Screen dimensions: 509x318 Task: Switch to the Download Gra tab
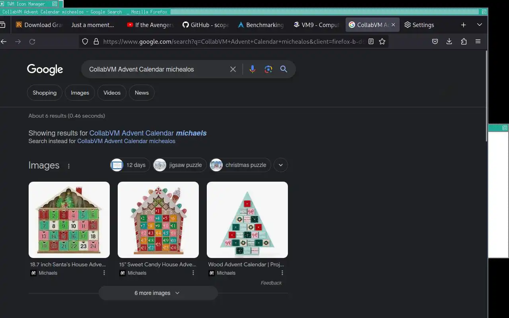pos(39,25)
